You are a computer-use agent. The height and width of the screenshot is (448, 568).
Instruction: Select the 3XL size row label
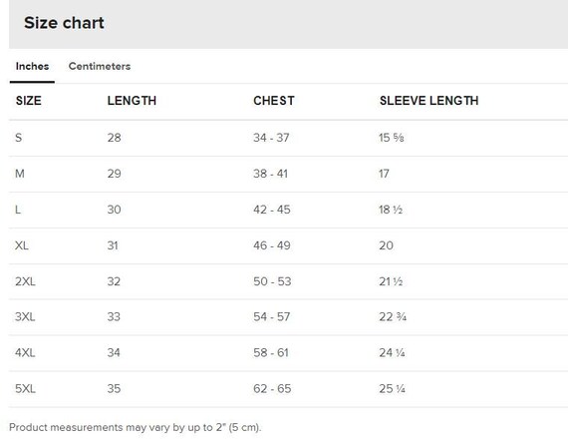click(25, 316)
